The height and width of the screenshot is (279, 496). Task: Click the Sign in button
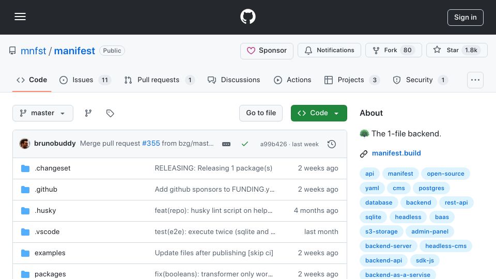pos(465,18)
